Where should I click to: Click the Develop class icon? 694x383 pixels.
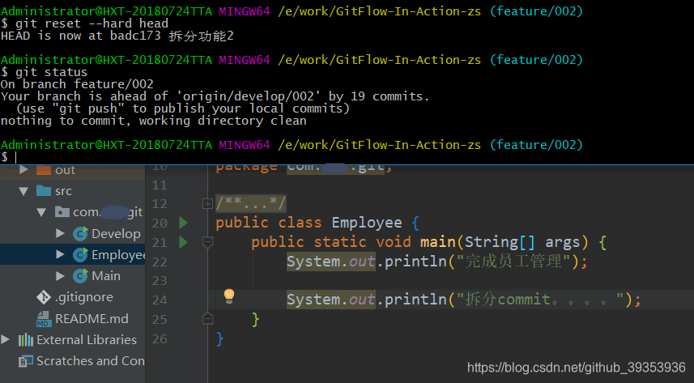pyautogui.click(x=80, y=233)
